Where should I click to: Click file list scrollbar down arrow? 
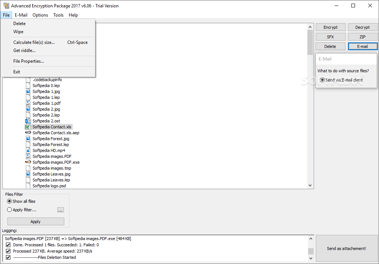click(310, 185)
